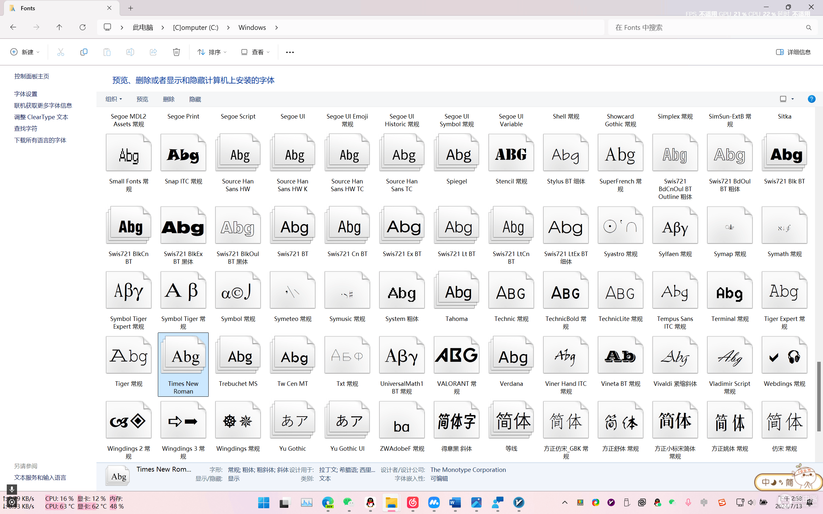Open the 新建 dropdown
The height and width of the screenshot is (514, 823).
tap(25, 52)
